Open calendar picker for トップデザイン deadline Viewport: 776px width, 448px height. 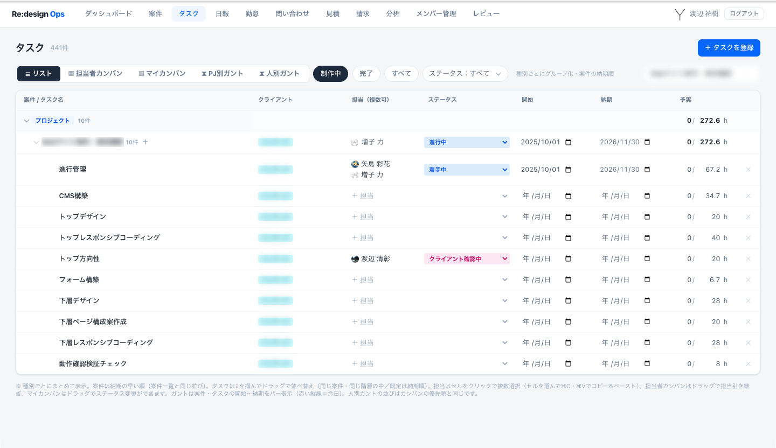coord(647,217)
